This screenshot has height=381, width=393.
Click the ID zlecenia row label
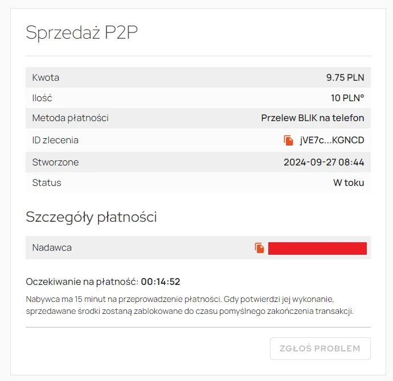coord(55,140)
